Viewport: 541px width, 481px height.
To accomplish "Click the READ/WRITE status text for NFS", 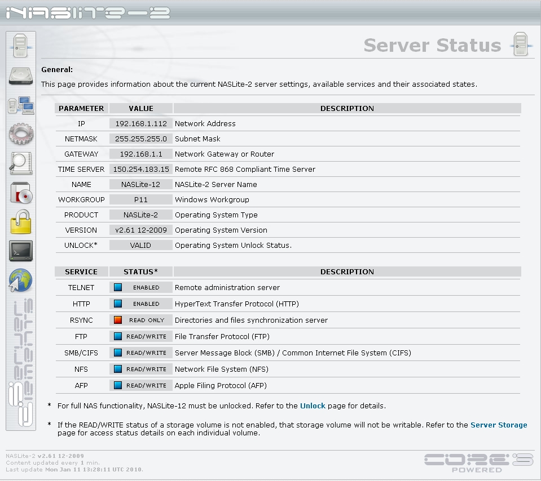I will click(x=146, y=369).
